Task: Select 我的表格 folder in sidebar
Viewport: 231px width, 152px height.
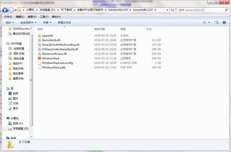Action: pyautogui.click(x=16, y=73)
